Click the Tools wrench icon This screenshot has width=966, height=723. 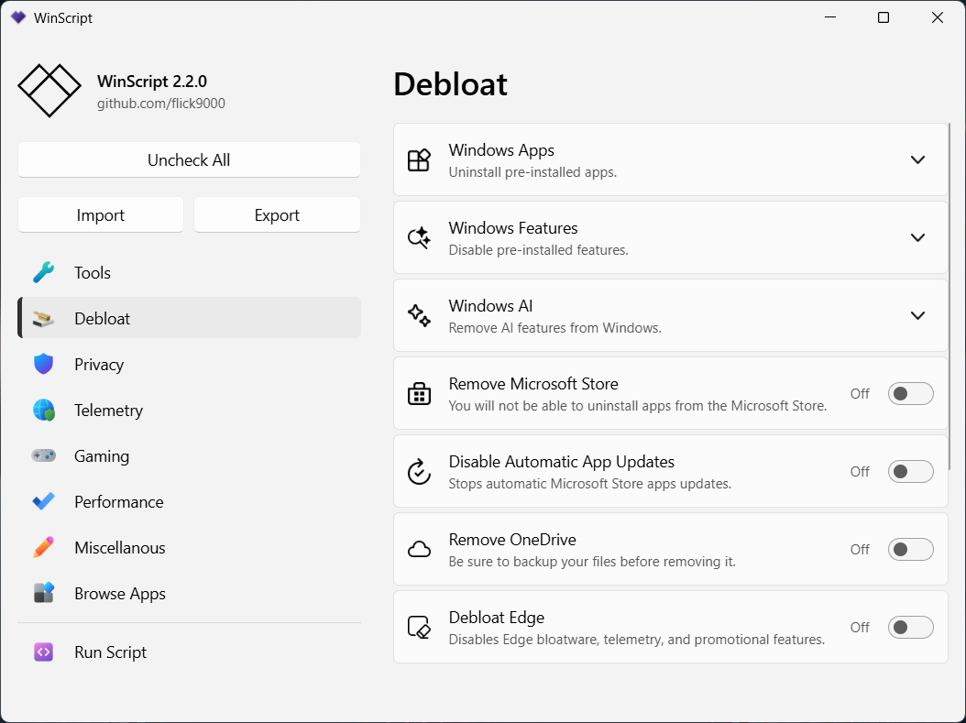[x=43, y=273]
